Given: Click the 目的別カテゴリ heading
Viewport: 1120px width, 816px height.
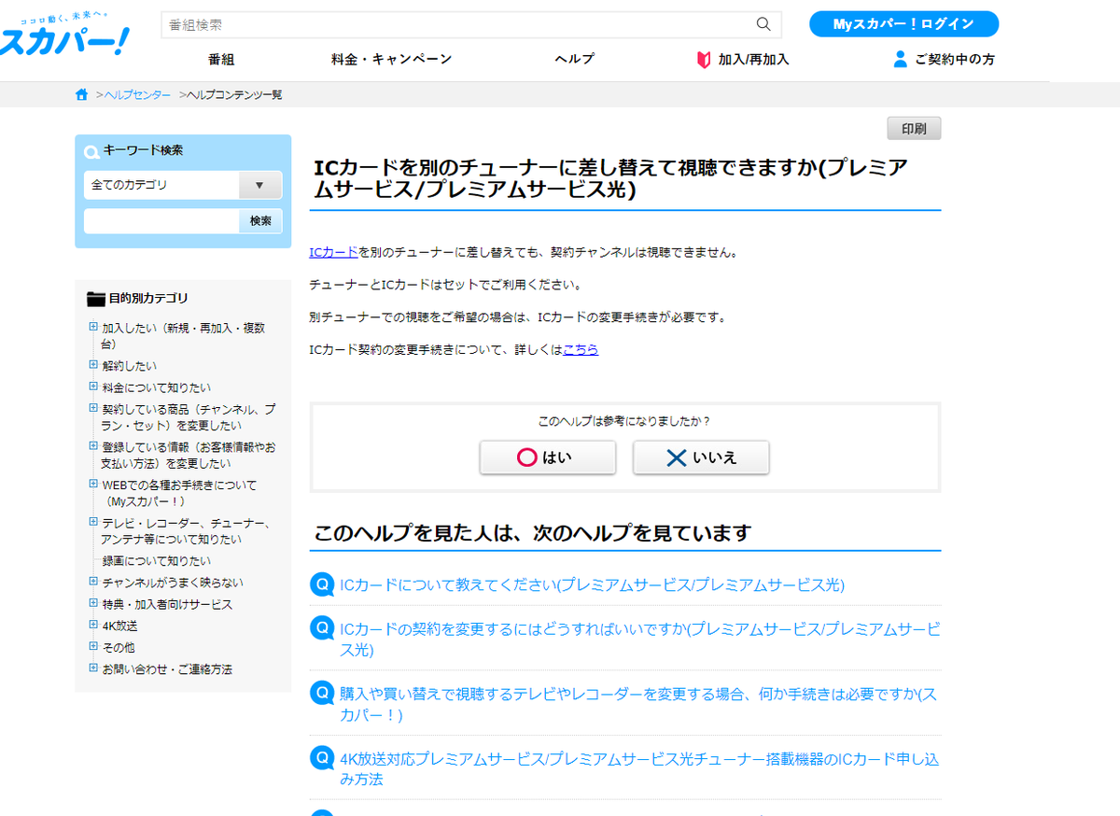Looking at the screenshot, I should 148,299.
